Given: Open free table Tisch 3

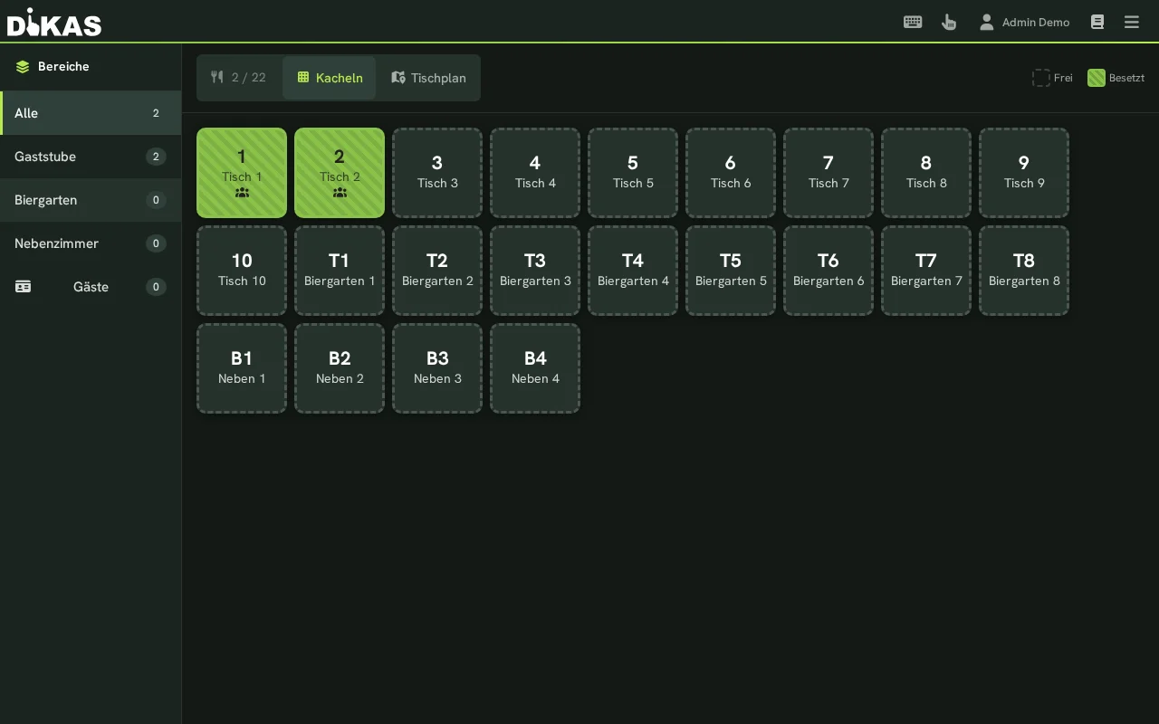Looking at the screenshot, I should (437, 173).
